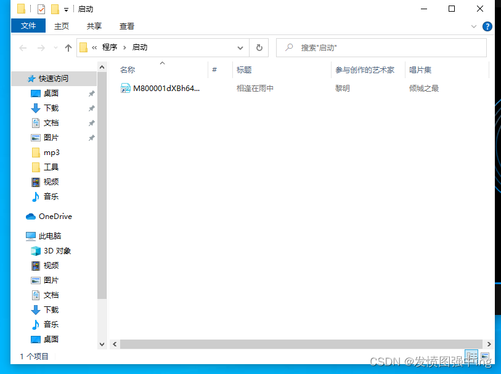501x374 pixels.
Task: Open 音乐 under 快速访问
Action: click(51, 196)
